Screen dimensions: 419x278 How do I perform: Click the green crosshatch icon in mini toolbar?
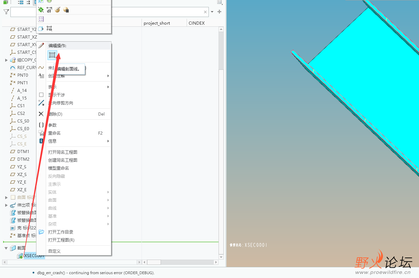tap(41, 10)
